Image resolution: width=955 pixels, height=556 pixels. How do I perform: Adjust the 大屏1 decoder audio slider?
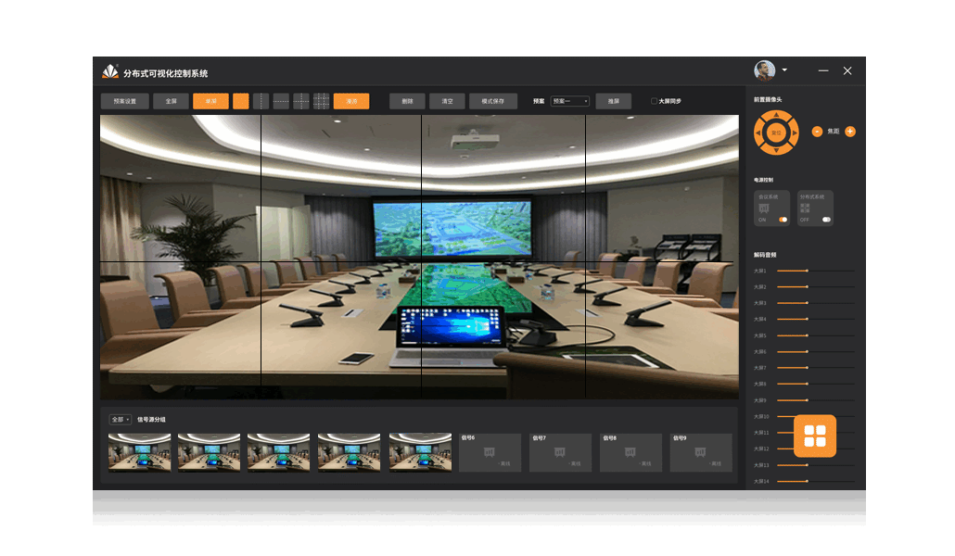pyautogui.click(x=808, y=271)
